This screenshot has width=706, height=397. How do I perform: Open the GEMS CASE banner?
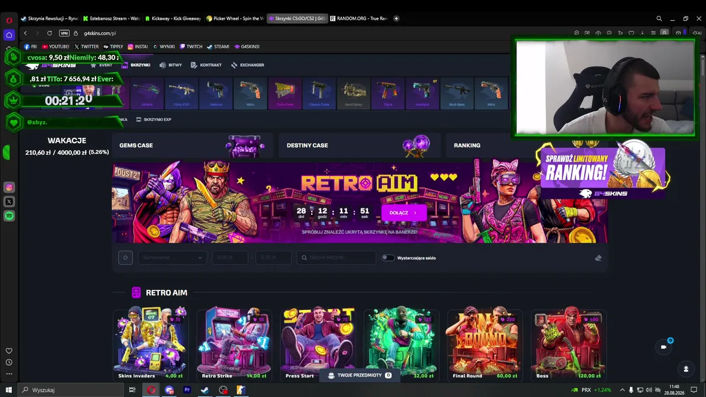(193, 146)
